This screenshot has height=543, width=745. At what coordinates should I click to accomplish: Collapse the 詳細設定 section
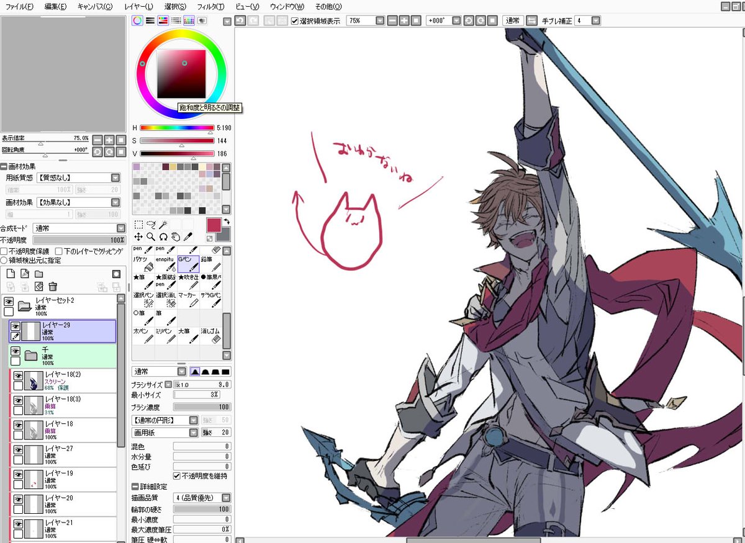(x=135, y=487)
